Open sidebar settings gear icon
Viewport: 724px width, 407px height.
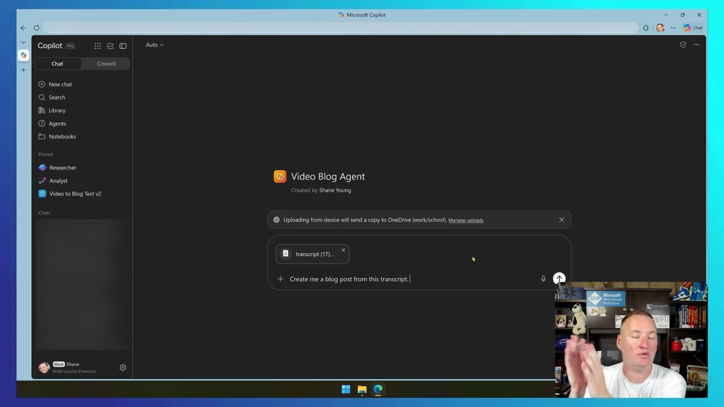123,367
